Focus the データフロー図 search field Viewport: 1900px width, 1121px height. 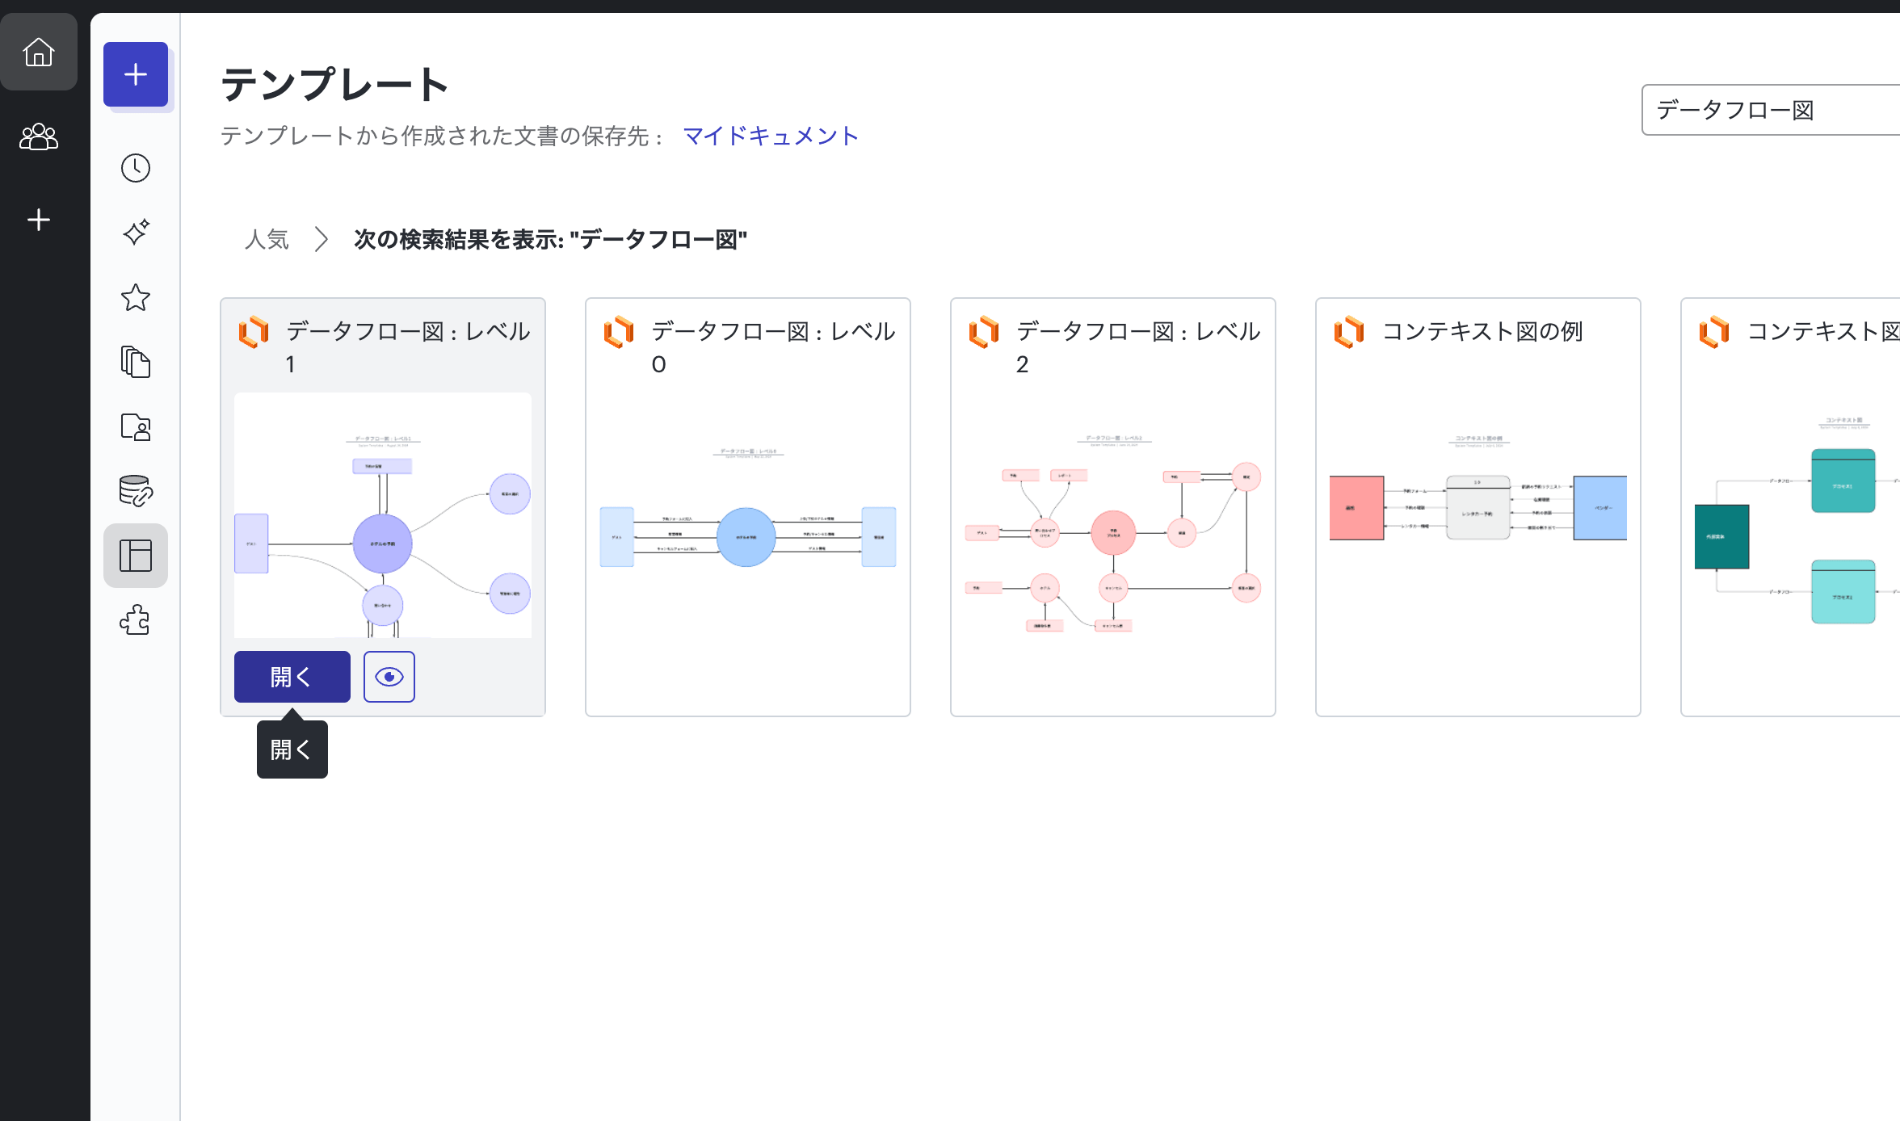[1771, 110]
